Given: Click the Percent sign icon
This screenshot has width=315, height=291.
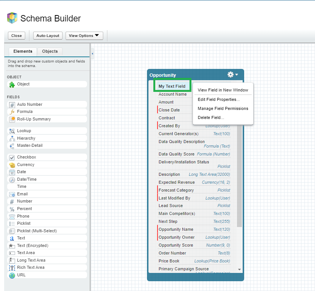Looking at the screenshot, I should (x=12, y=209).
